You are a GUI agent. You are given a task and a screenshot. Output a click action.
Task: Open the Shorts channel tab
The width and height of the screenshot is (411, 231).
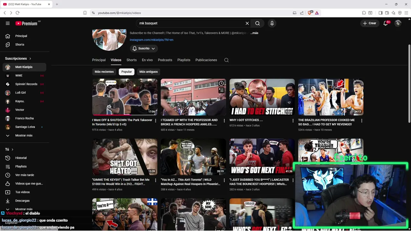pos(132,60)
